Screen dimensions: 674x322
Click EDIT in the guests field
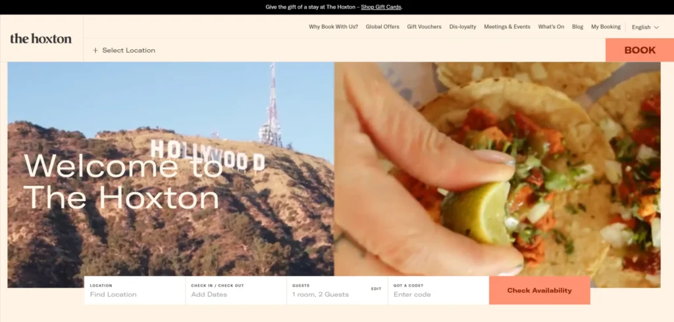[x=376, y=289]
